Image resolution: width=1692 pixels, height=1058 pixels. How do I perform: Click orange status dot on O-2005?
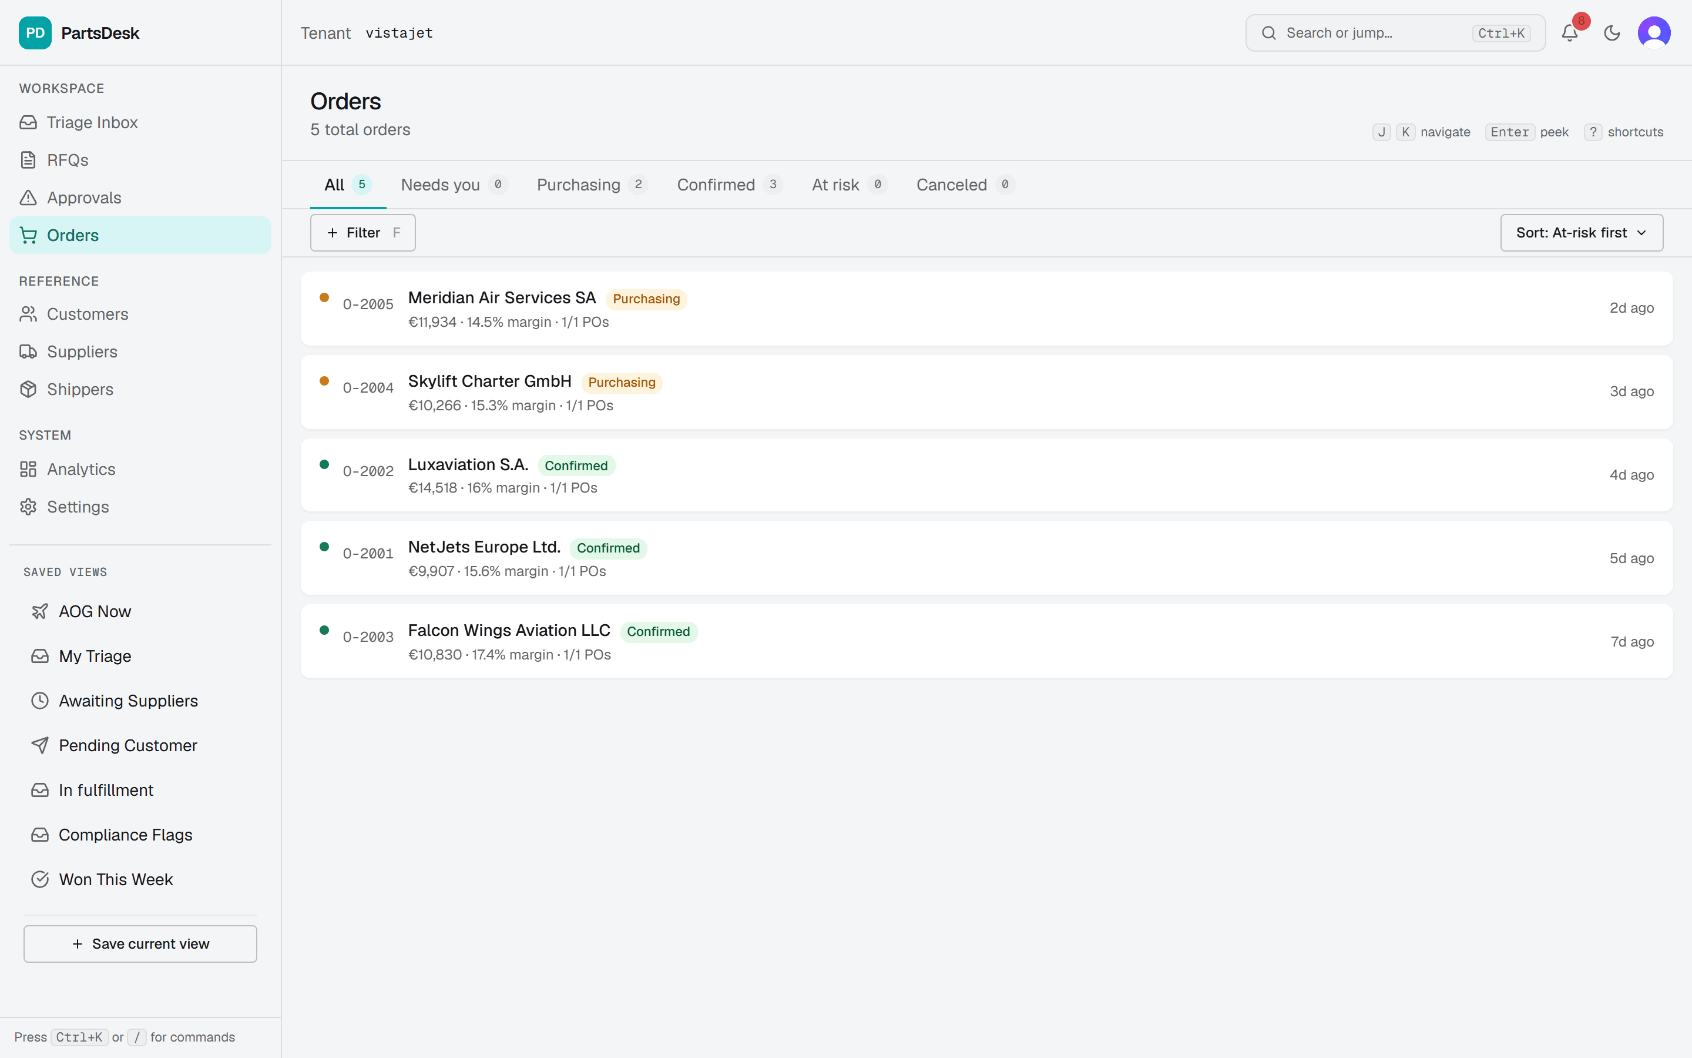click(324, 297)
